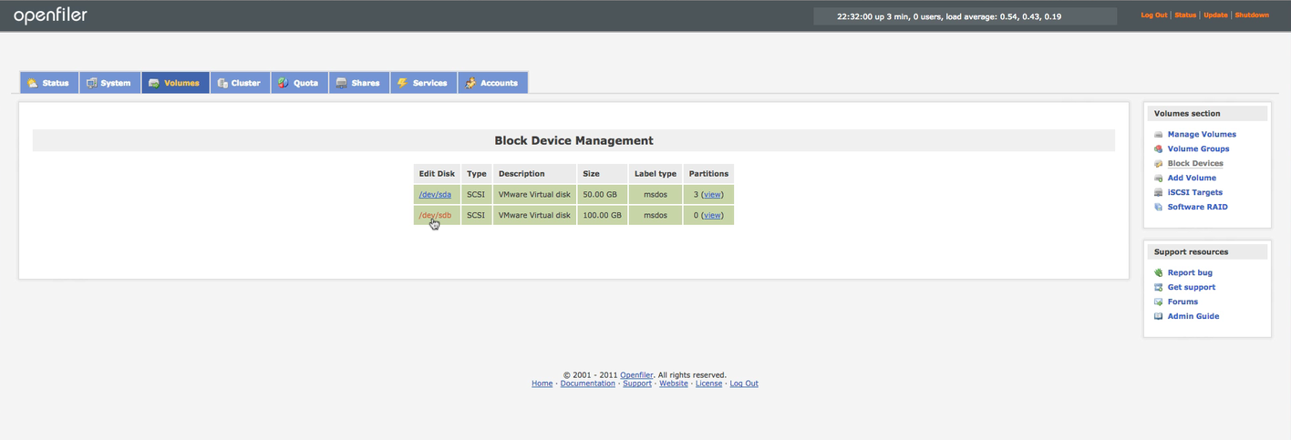
Task: Click the Cluster tab icon
Action: pos(222,83)
